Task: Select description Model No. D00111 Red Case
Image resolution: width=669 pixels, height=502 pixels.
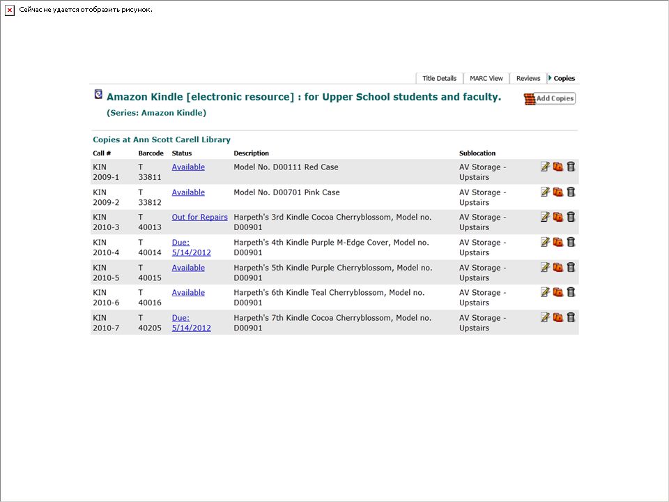Action: [x=286, y=167]
